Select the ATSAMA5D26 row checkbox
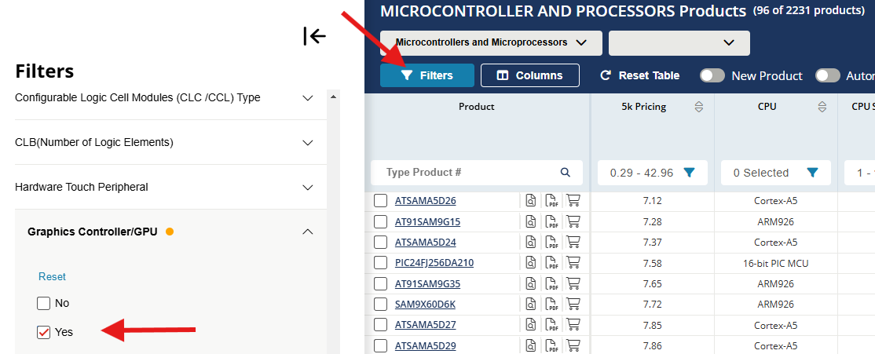 (381, 201)
